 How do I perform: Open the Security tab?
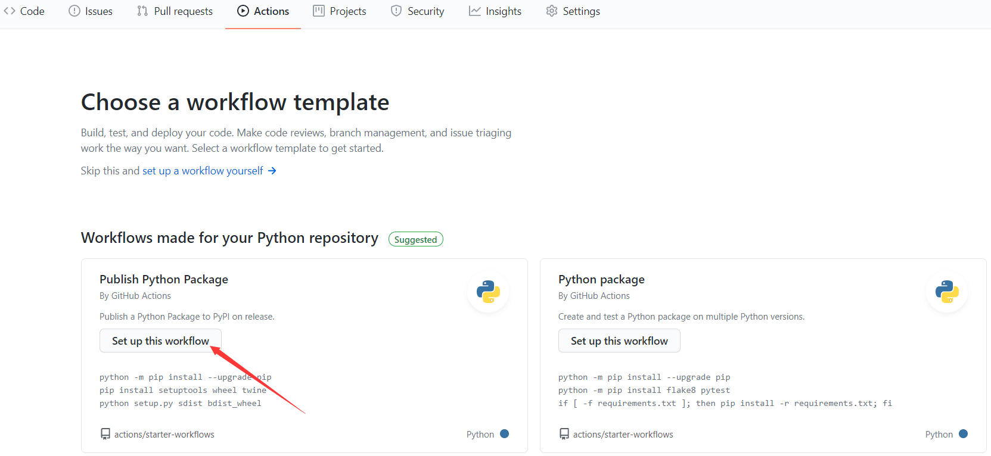417,11
